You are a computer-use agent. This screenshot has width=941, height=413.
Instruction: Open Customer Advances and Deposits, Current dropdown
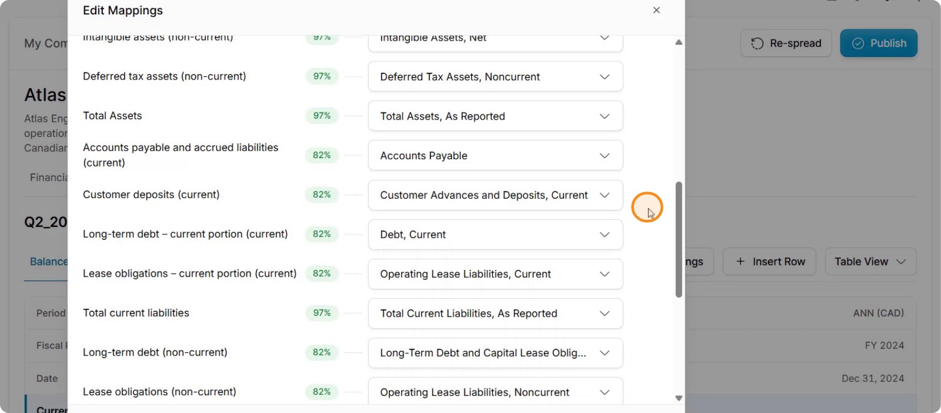[495, 195]
